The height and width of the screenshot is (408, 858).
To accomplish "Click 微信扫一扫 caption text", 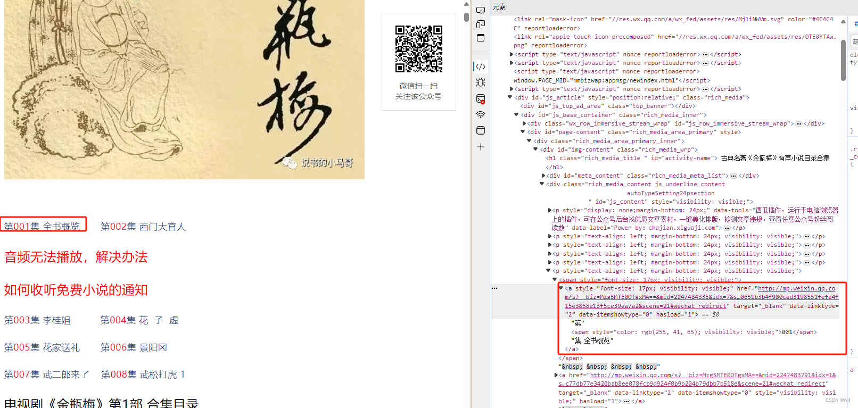I will 419,86.
